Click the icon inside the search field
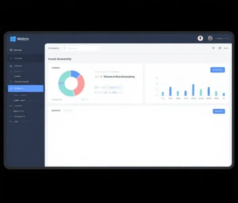Viewport: 238px width, 203px height. 65,48
